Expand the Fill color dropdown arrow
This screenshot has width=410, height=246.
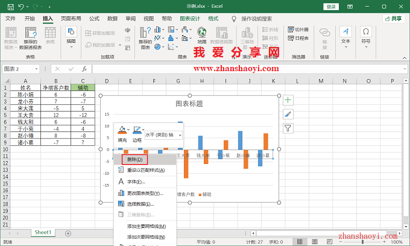click(x=128, y=130)
